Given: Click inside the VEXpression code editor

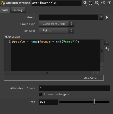Looking at the screenshot, I should click(56, 55).
